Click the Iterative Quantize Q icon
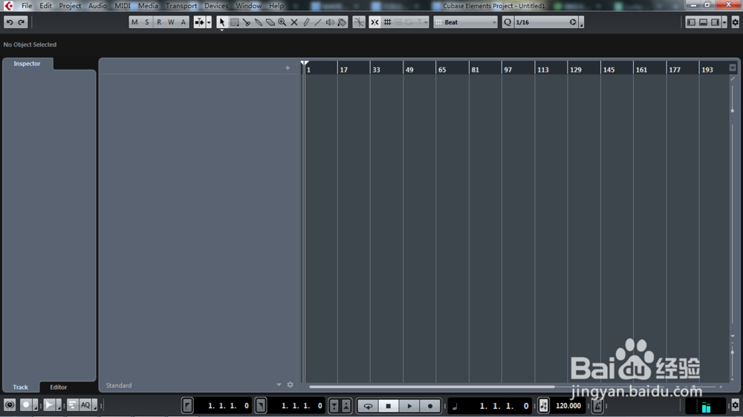Image resolution: width=743 pixels, height=417 pixels. click(x=507, y=22)
